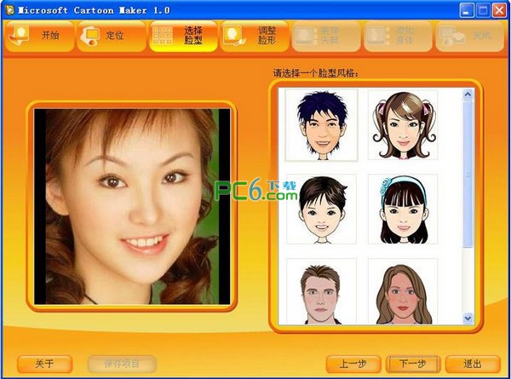Switch to the 定位 step tab
Image resolution: width=511 pixels, height=379 pixels.
coord(111,36)
